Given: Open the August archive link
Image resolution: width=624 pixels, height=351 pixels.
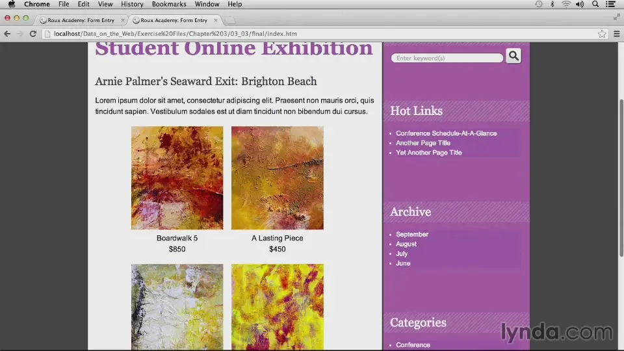Looking at the screenshot, I should click(406, 244).
